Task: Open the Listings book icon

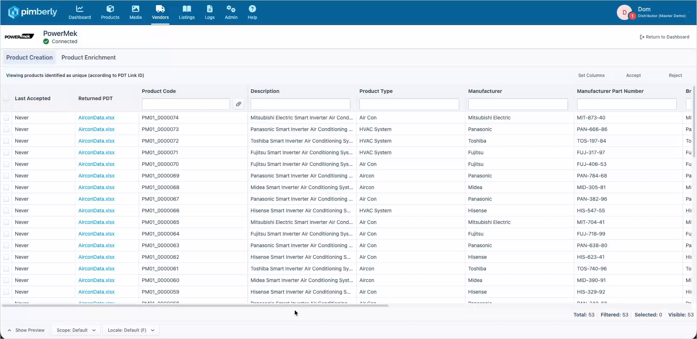Action: coord(187,9)
